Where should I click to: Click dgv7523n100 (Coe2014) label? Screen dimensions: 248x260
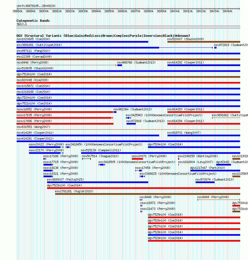tap(64, 186)
